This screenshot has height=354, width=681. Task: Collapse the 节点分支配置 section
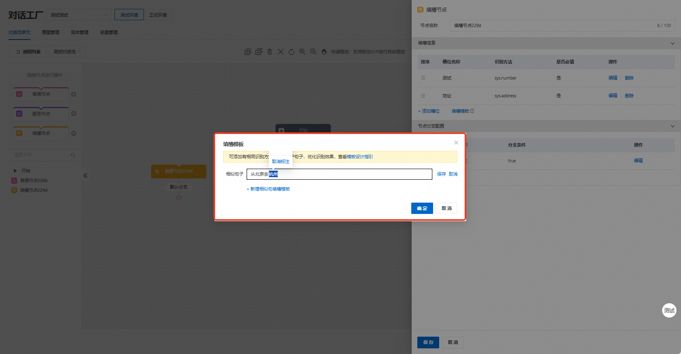click(673, 126)
